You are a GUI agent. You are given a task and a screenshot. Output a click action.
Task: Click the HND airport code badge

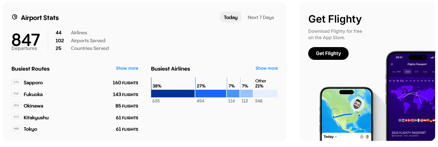(x=16, y=129)
